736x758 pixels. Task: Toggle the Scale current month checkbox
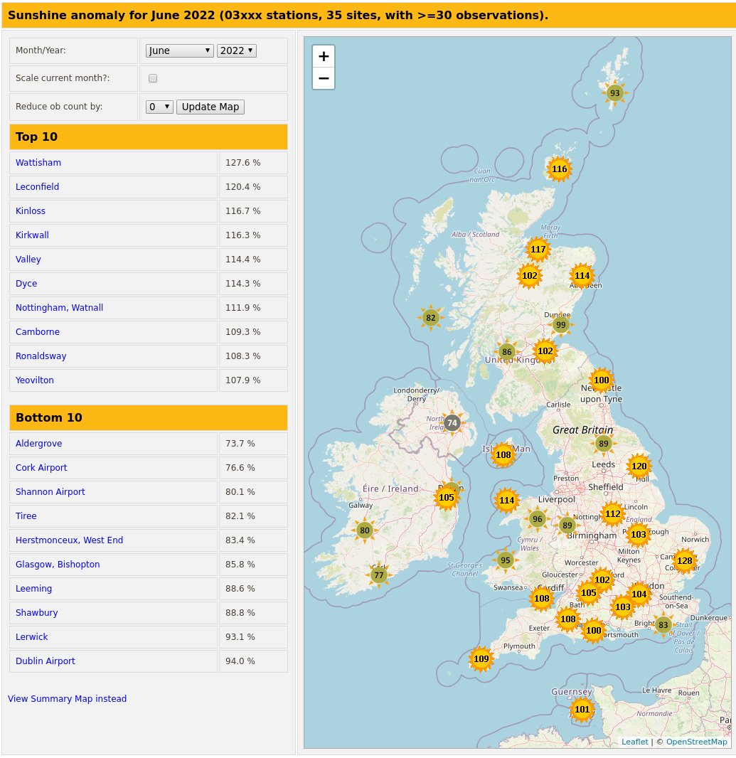(153, 78)
